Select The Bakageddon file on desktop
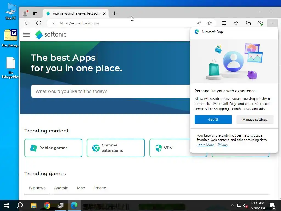The height and width of the screenshot is (211, 281). (10, 68)
